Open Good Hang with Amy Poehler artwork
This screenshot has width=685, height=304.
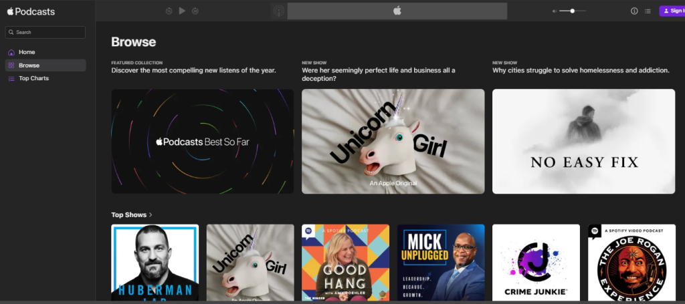(346, 262)
